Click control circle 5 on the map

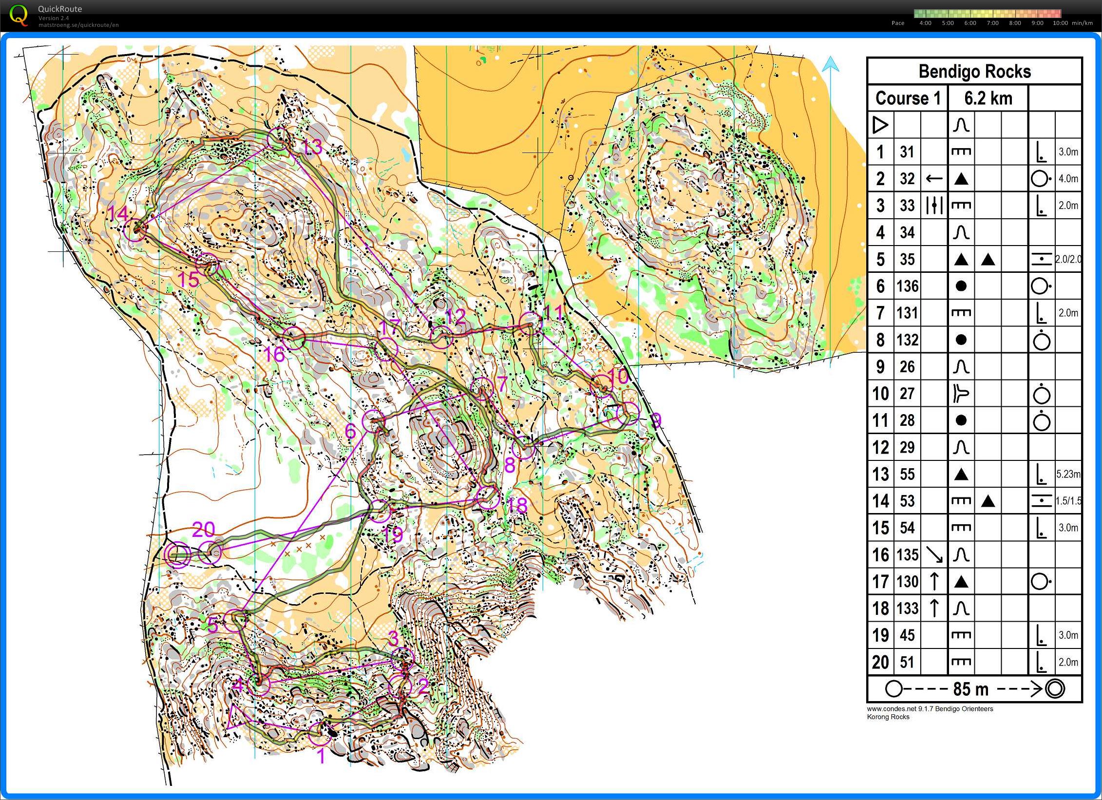234,620
